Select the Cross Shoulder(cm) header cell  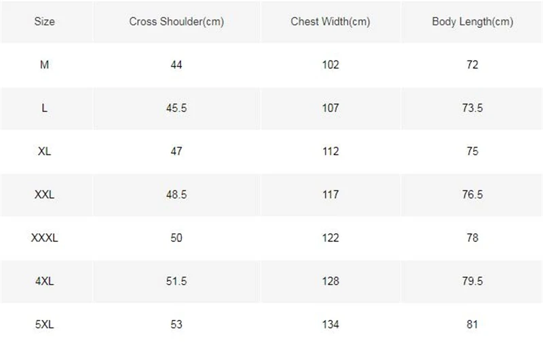tap(176, 22)
